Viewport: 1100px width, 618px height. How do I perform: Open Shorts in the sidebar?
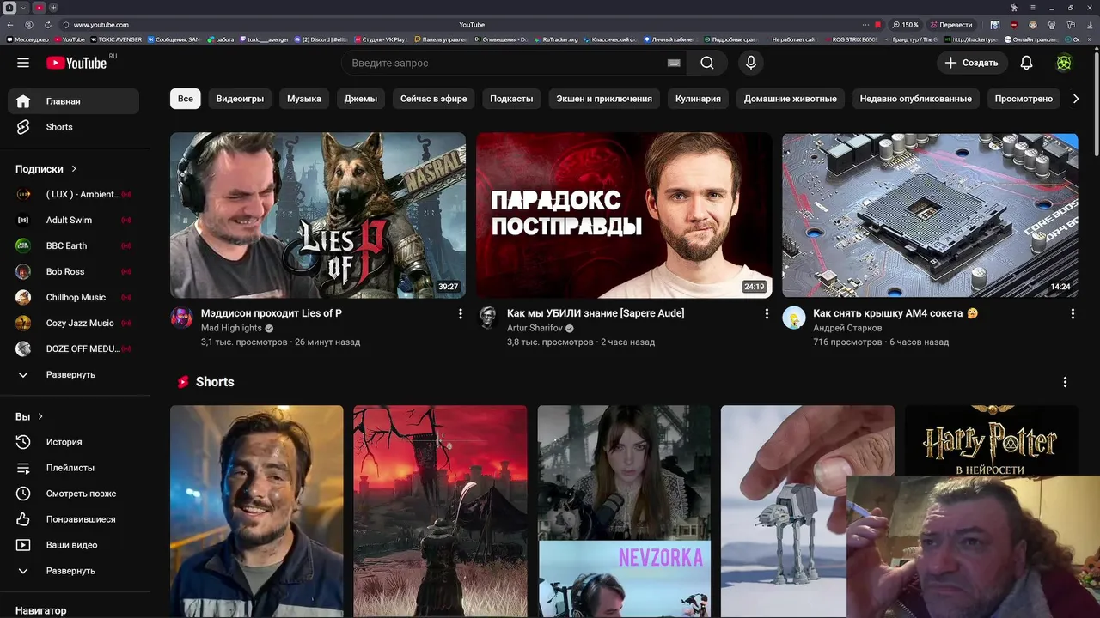pyautogui.click(x=74, y=127)
